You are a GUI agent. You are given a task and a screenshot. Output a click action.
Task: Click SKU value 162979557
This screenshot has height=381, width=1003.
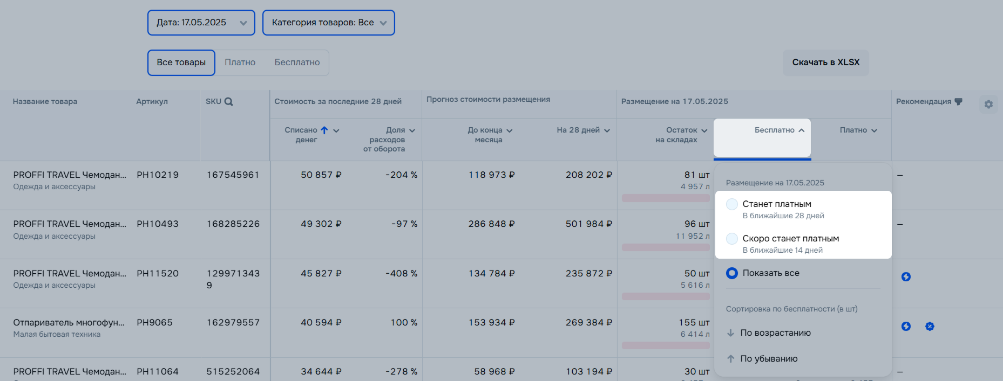tap(233, 322)
